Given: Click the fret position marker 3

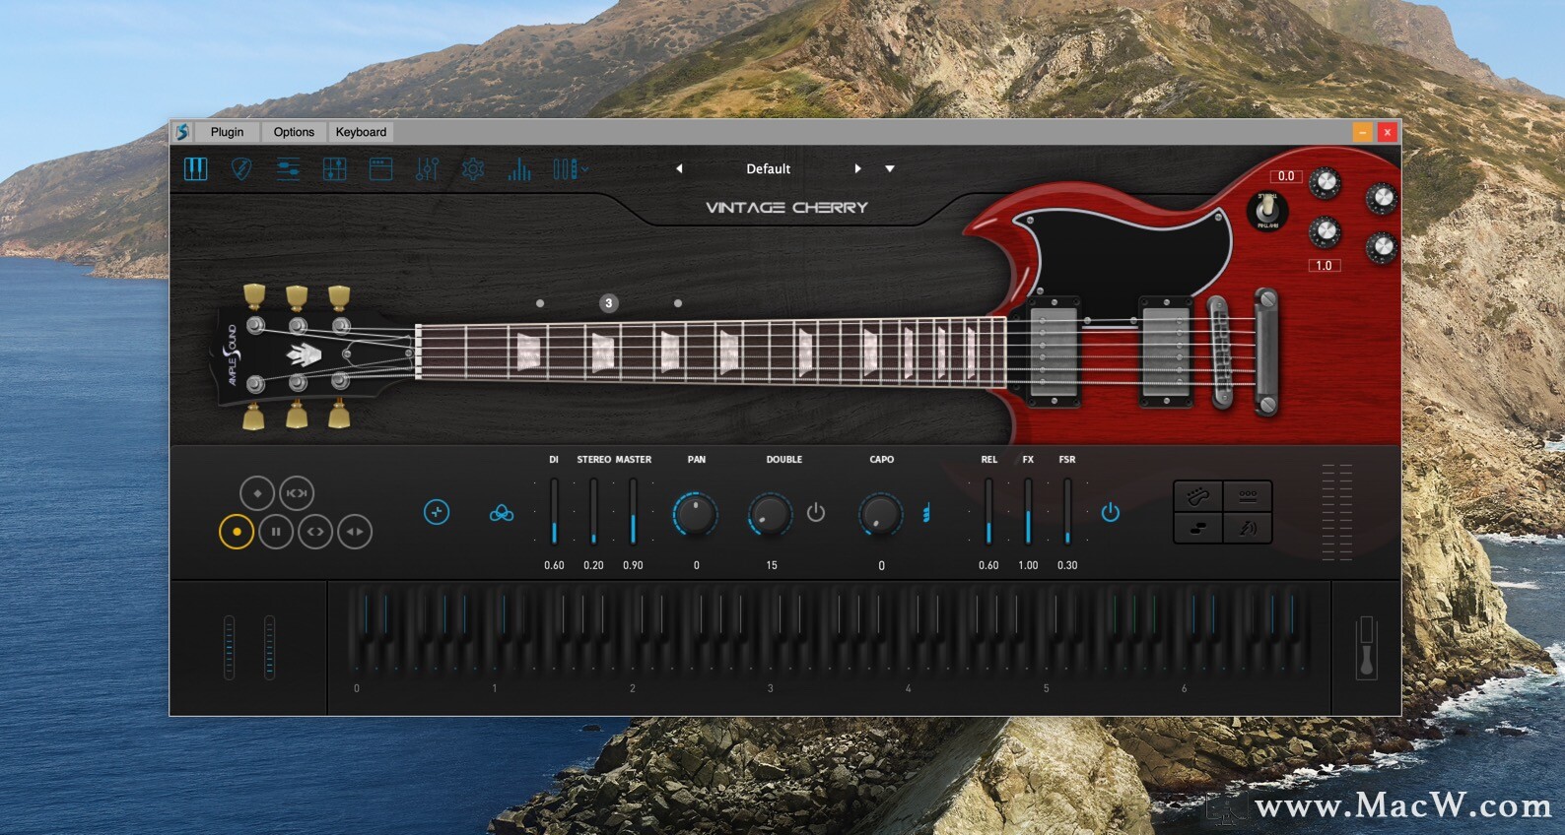Looking at the screenshot, I should click(609, 303).
